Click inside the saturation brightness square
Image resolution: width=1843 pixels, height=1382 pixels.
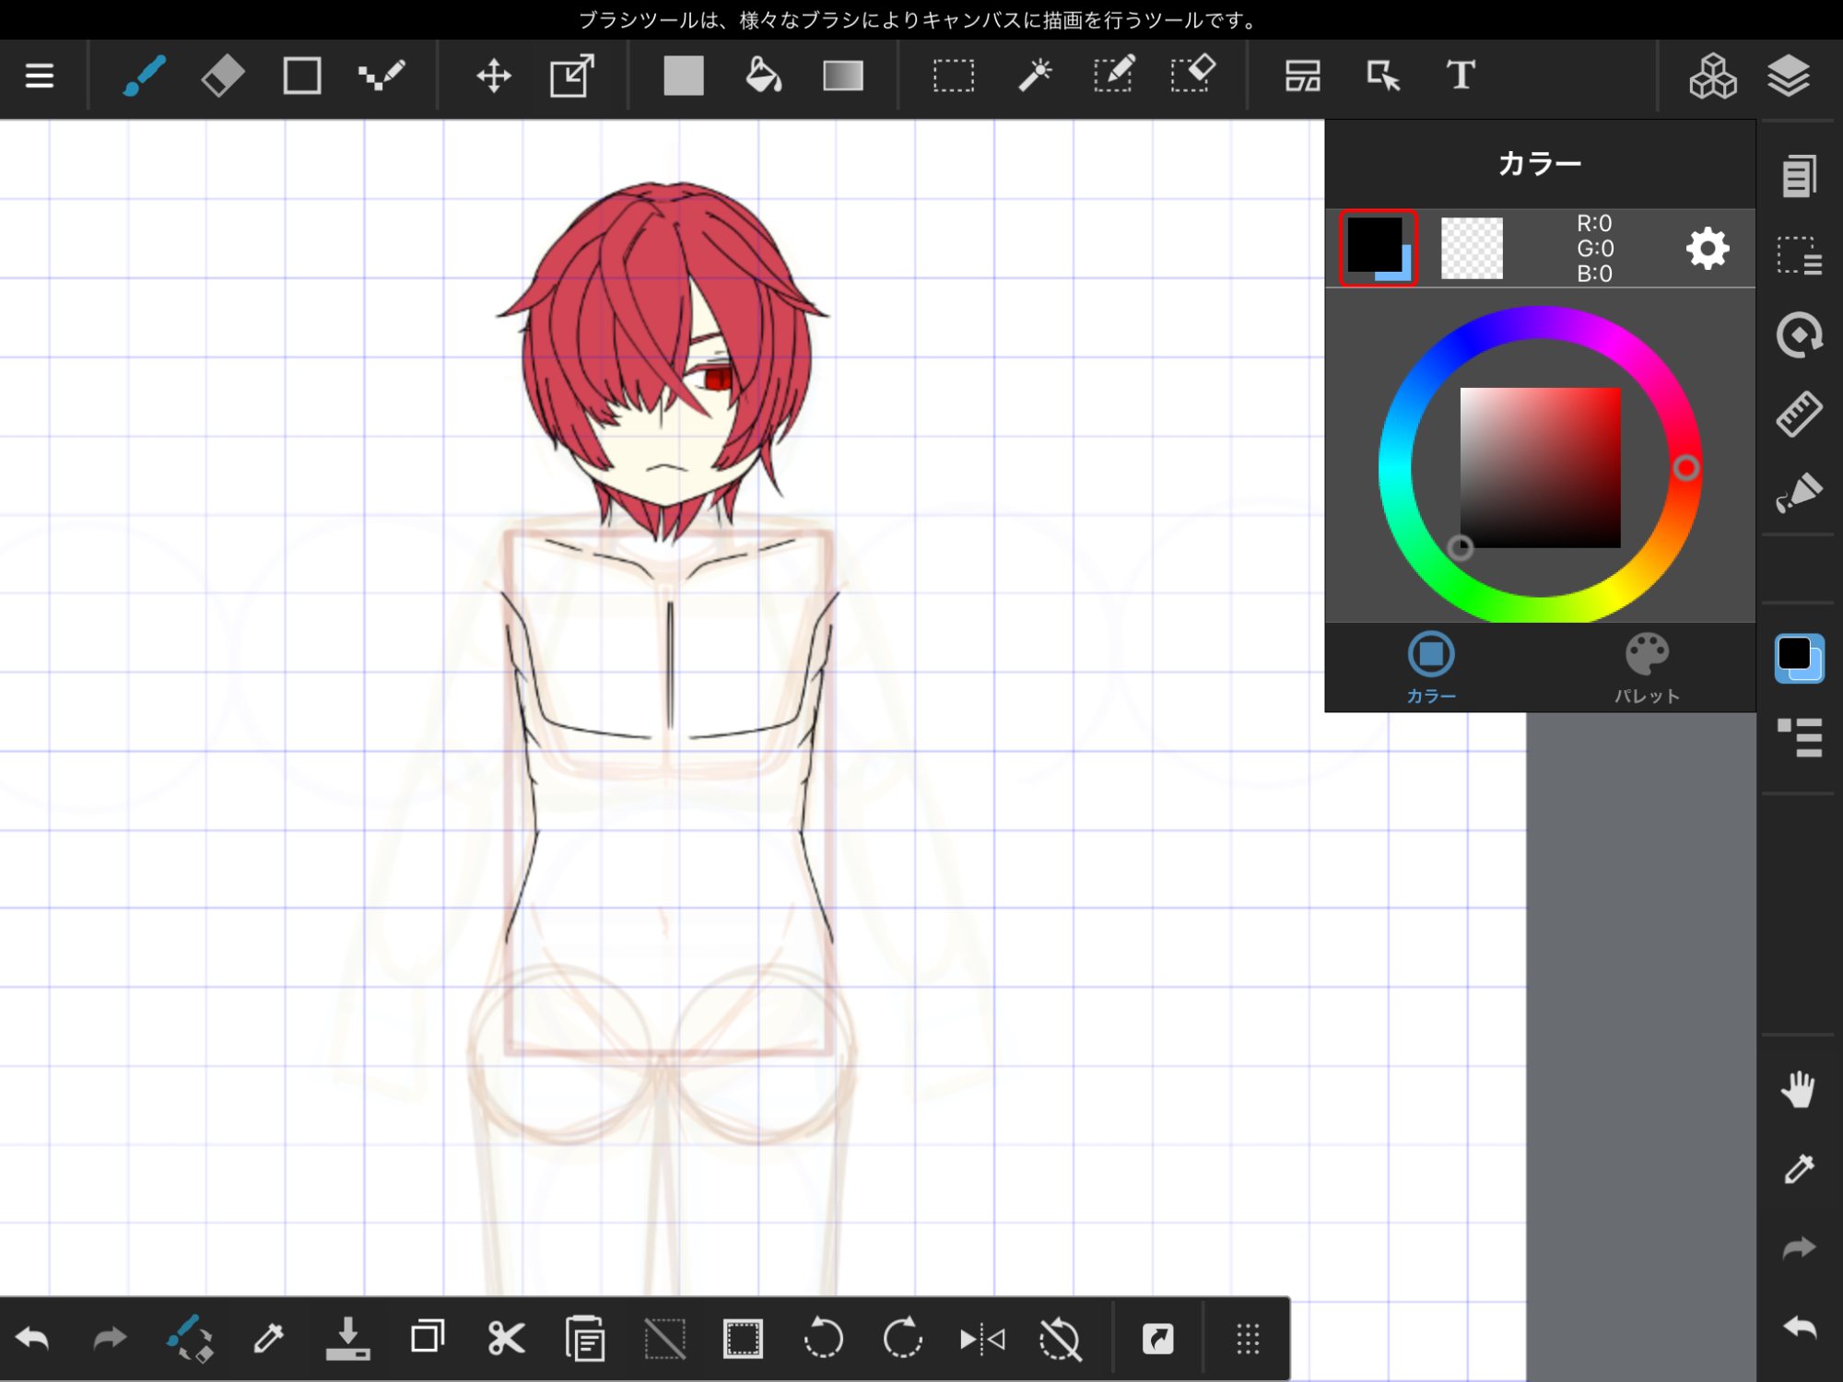tap(1540, 468)
